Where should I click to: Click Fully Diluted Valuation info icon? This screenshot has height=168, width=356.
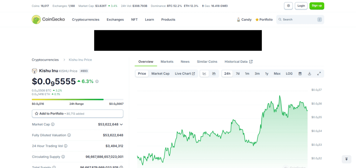tap(69, 135)
